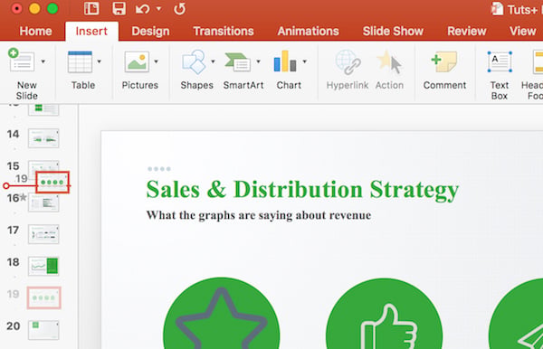Click the Action icon

(389, 61)
